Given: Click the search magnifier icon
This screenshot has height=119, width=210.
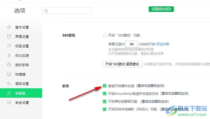Looking at the screenshot, I should [46, 11].
